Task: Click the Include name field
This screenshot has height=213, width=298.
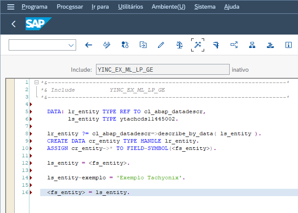Action: (x=163, y=70)
